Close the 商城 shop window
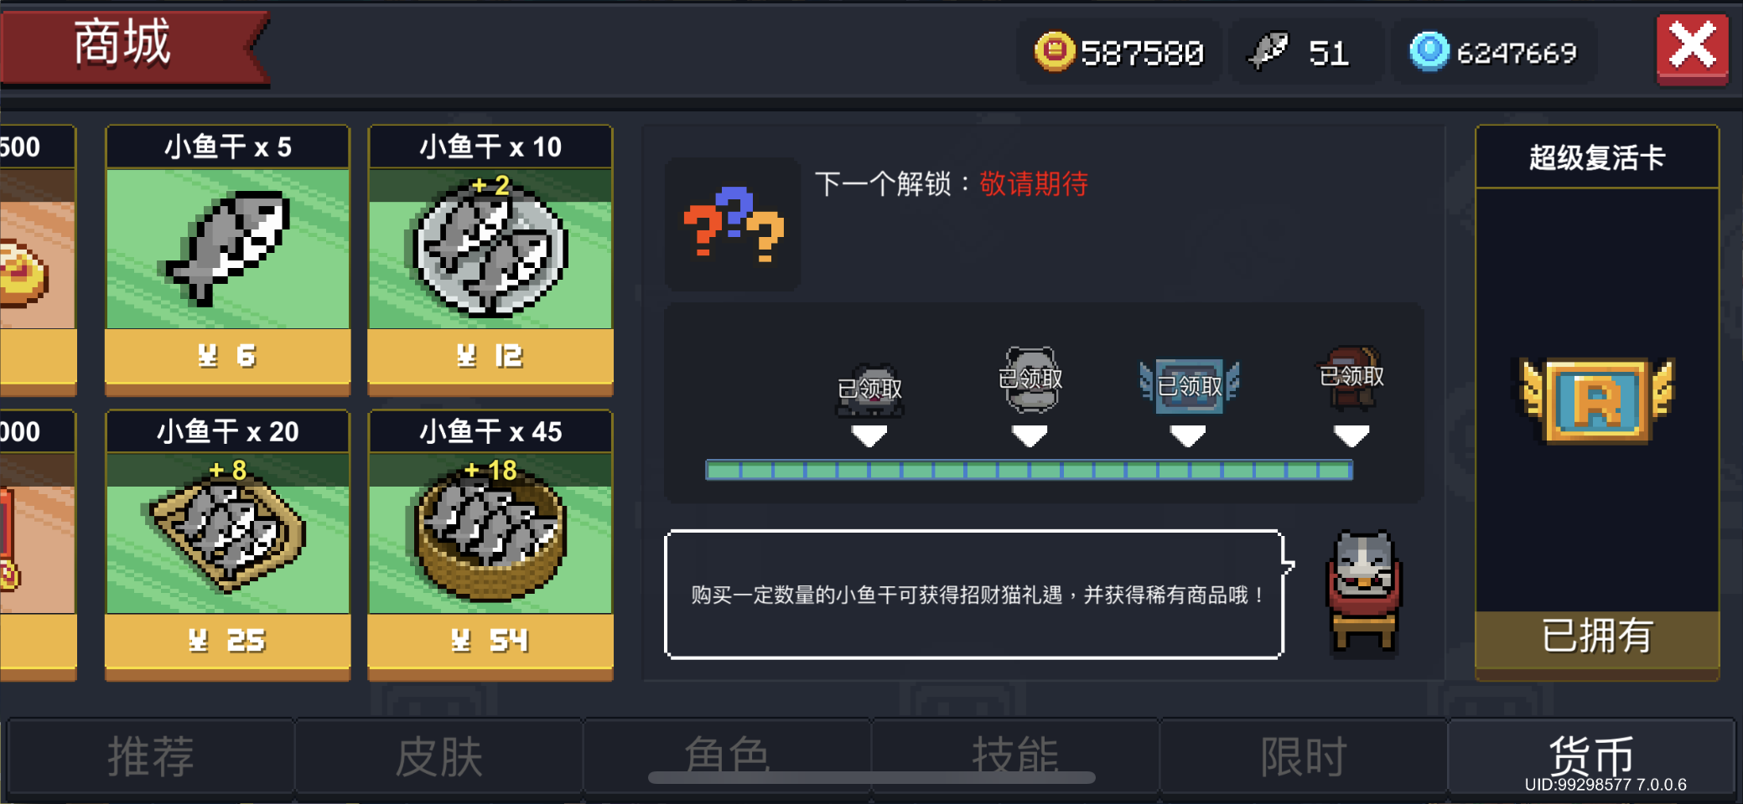This screenshot has height=804, width=1743. (x=1692, y=48)
